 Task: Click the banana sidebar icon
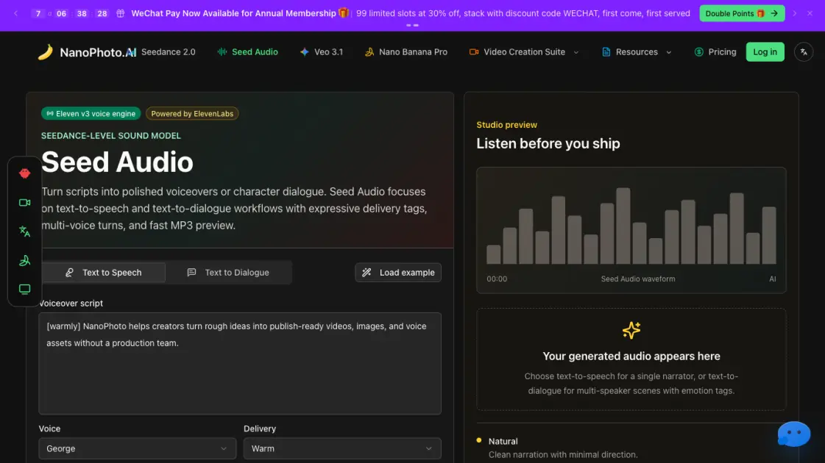point(25,260)
